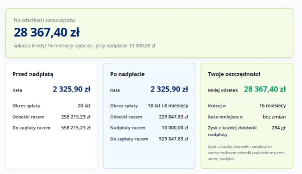Click the 'Nadpłaty razem' label
Image resolution: width=302 pixels, height=174 pixels.
[x=128, y=128]
